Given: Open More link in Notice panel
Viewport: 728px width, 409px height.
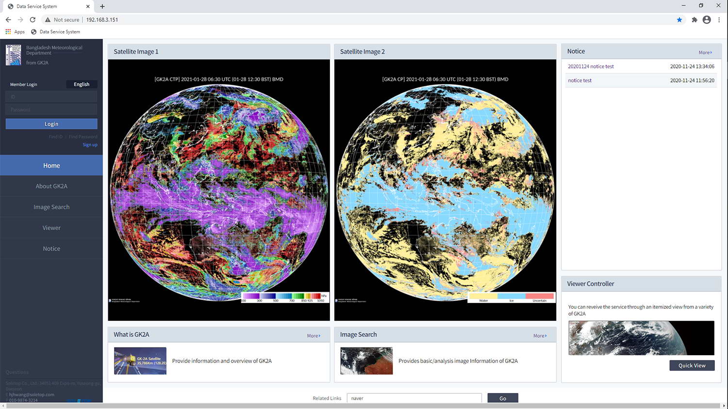Looking at the screenshot, I should point(705,52).
